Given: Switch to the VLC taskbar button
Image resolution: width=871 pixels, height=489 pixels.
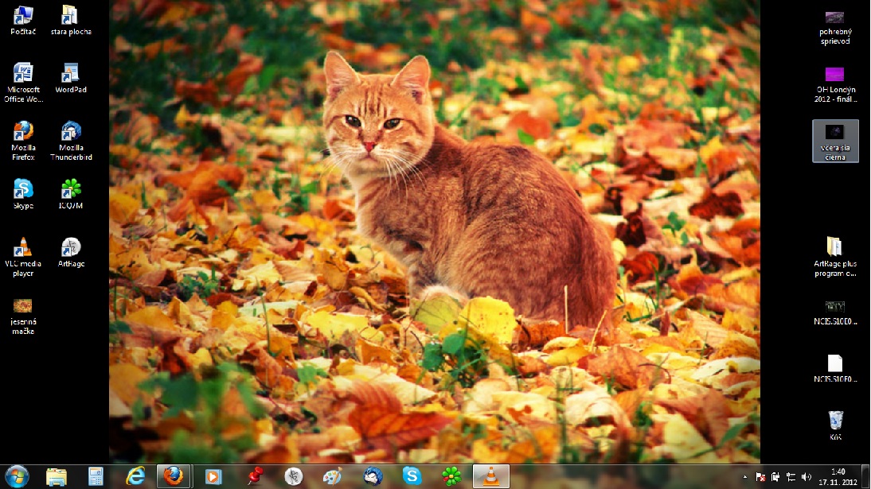Looking at the screenshot, I should [490, 476].
